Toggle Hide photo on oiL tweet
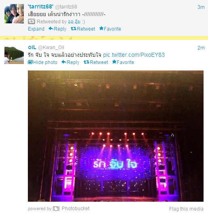This screenshot has width=208, height=215. [42, 62]
